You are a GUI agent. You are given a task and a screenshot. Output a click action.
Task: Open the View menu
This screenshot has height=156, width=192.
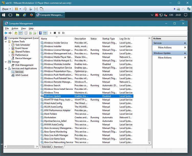click(23, 28)
